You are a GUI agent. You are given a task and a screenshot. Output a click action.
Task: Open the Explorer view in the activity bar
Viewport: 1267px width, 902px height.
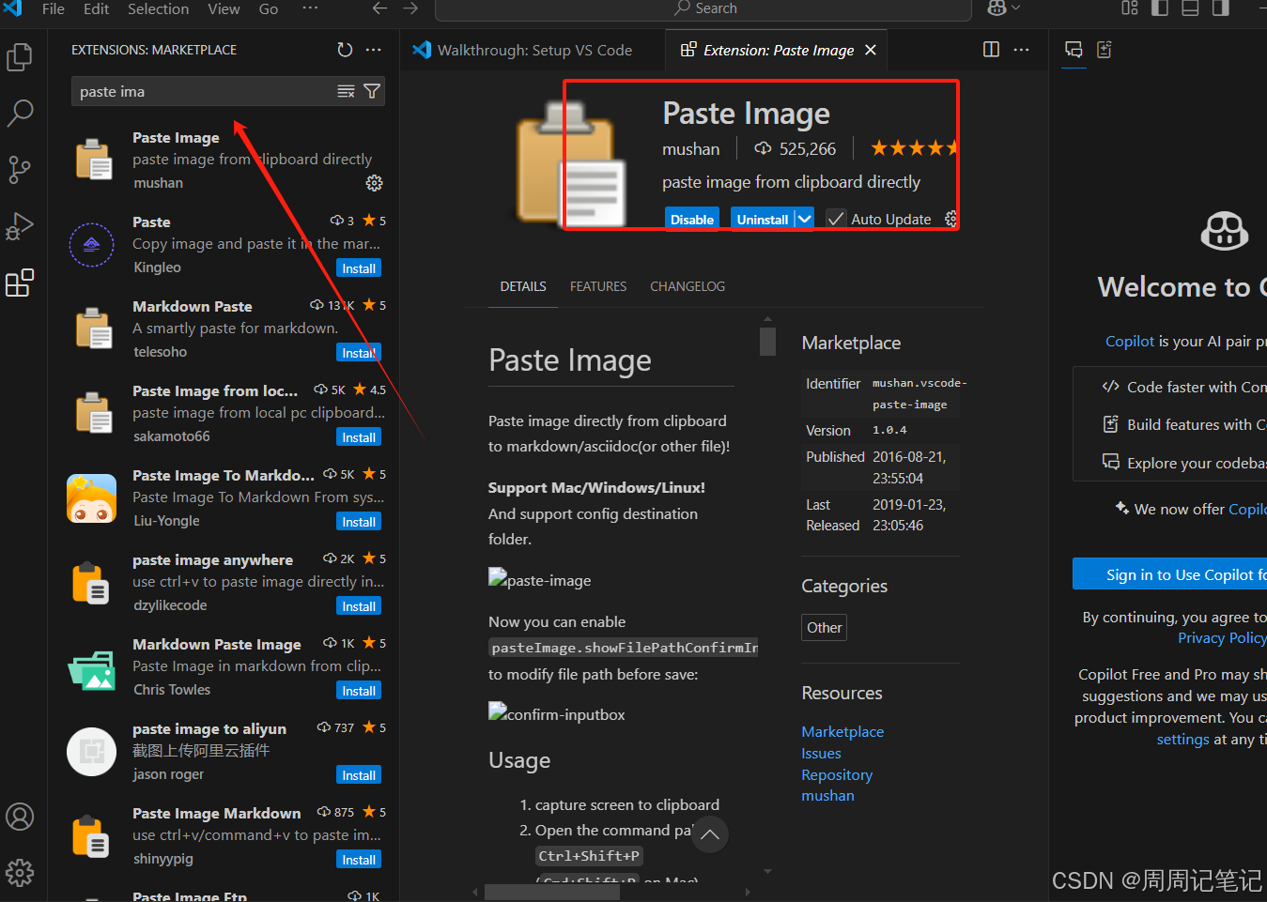coord(20,57)
